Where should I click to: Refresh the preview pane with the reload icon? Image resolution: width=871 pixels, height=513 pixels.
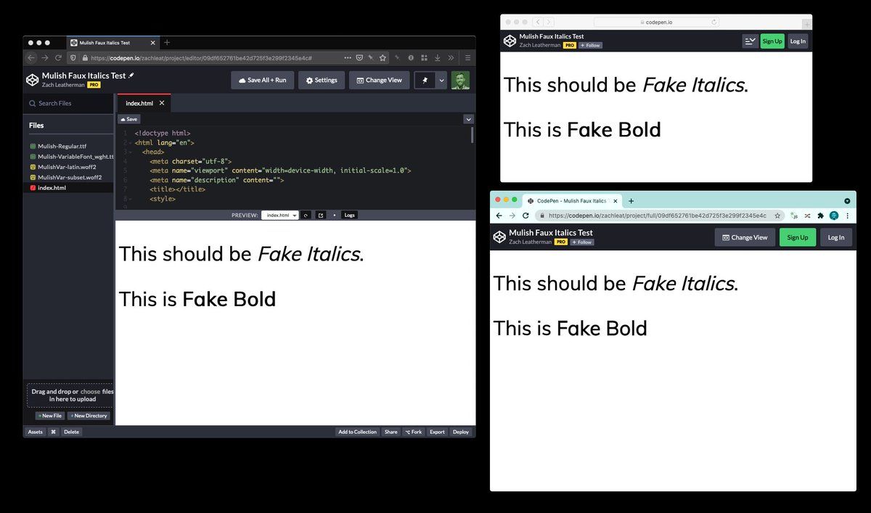click(x=306, y=216)
